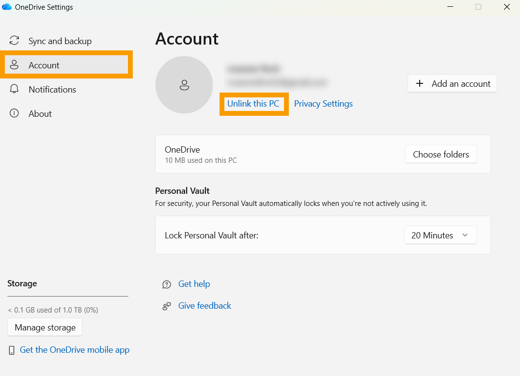Click the plus icon on Add an account

pyautogui.click(x=420, y=84)
